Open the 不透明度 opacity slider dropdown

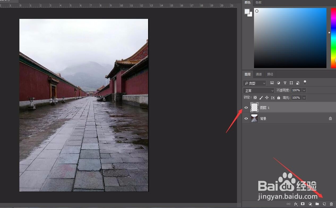tap(304, 91)
